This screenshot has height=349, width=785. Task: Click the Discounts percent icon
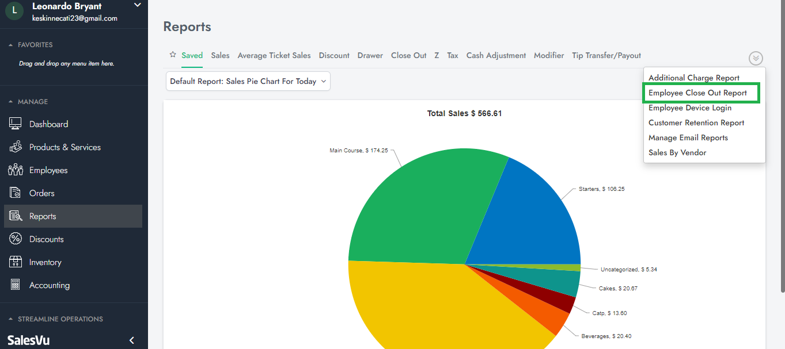[16, 239]
